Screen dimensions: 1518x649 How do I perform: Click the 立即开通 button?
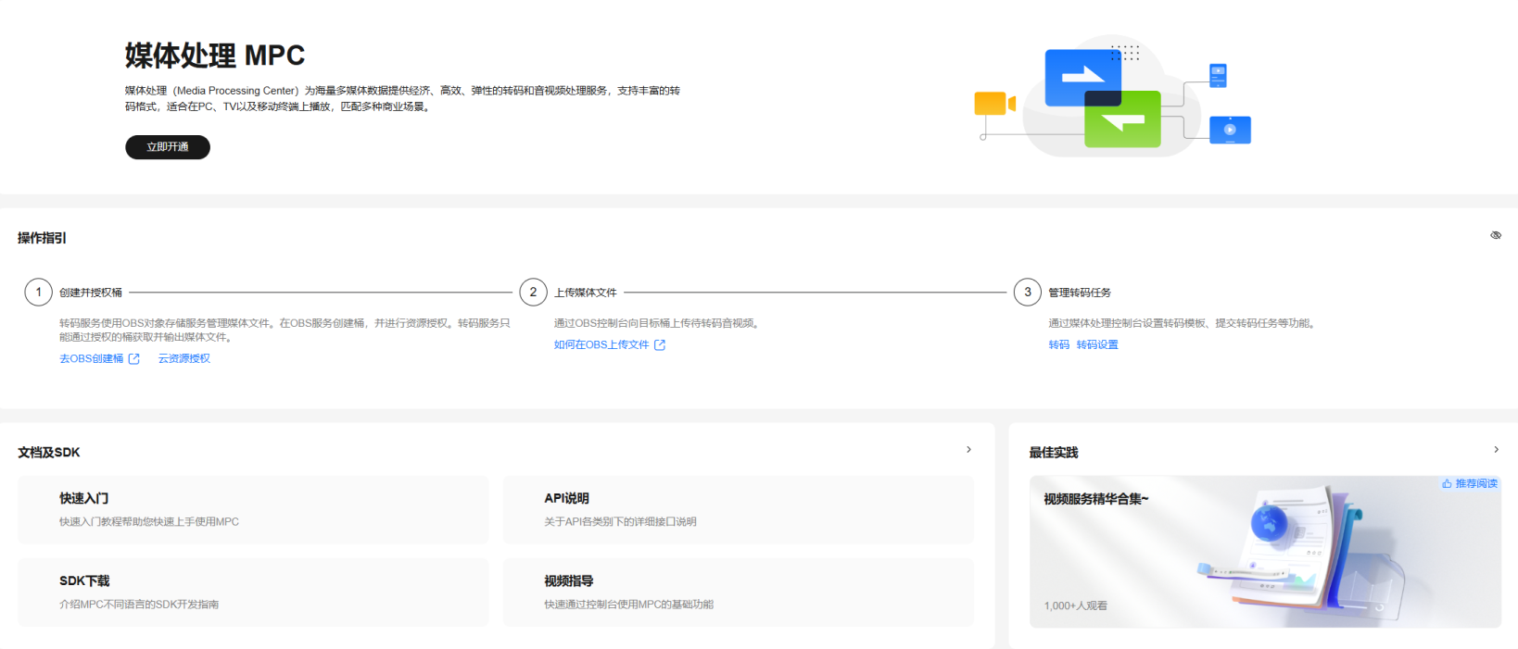click(x=168, y=147)
